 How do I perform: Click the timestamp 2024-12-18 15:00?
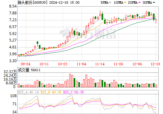(x=64, y=2)
